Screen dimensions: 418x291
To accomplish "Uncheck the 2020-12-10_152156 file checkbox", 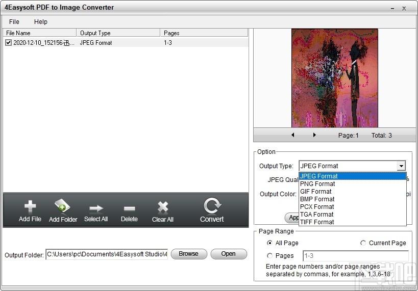I will click(x=8, y=43).
